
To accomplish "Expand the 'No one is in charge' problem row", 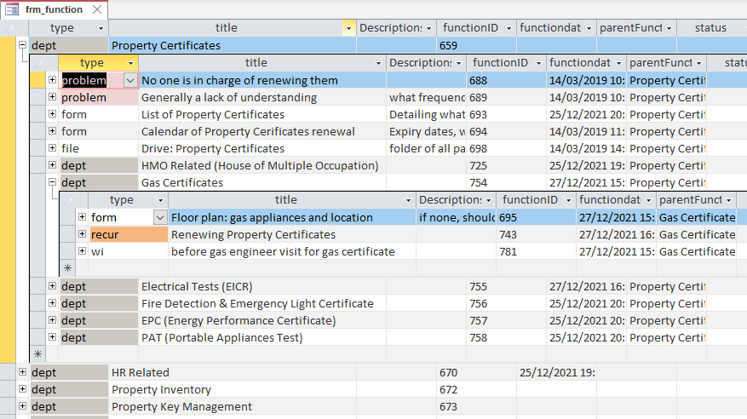I will [53, 79].
